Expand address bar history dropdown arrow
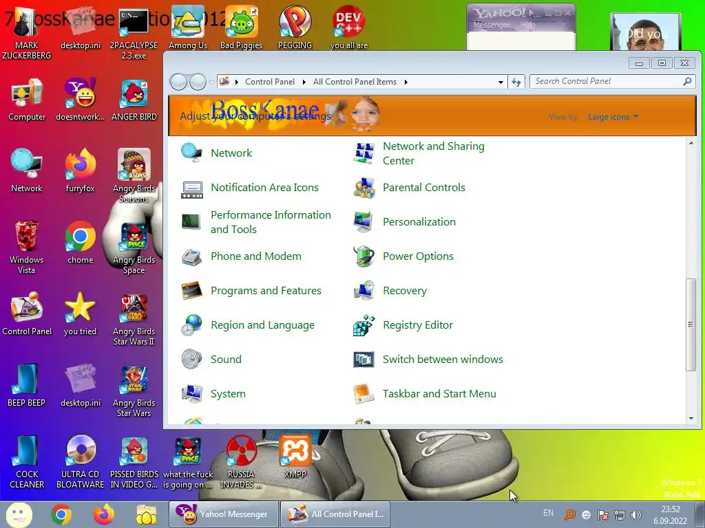Viewport: 705px width, 528px height. pyautogui.click(x=501, y=82)
